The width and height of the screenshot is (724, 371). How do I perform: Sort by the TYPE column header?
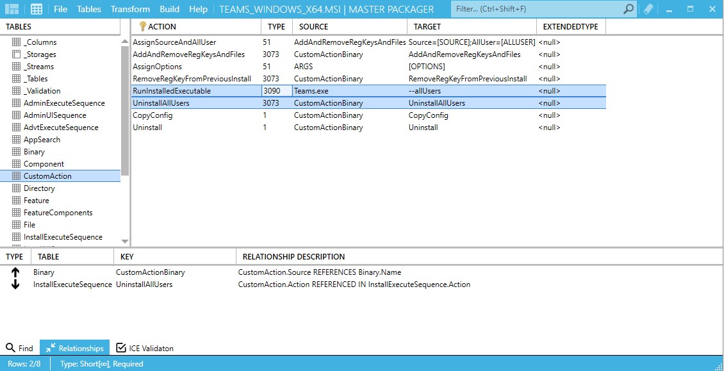(x=276, y=26)
